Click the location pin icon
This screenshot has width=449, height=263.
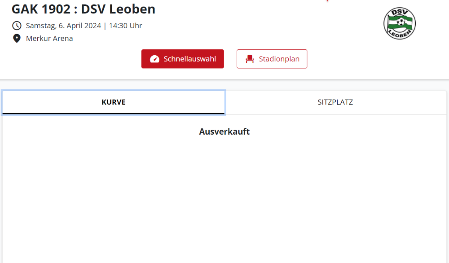(x=17, y=39)
